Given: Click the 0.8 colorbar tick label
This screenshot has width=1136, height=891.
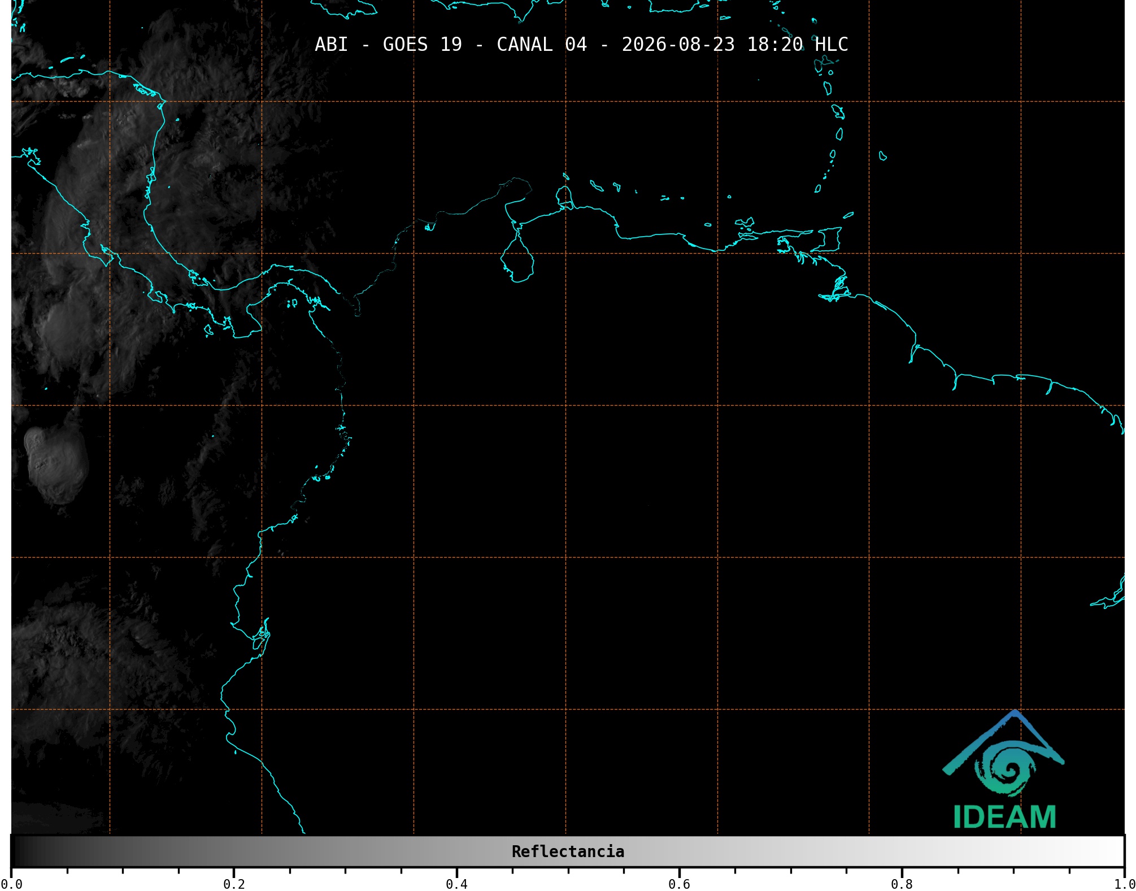Looking at the screenshot, I should pos(902,884).
